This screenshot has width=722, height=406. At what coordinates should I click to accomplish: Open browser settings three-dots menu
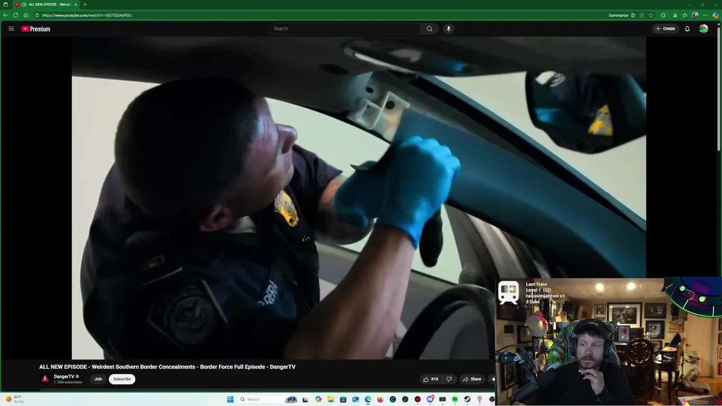(x=705, y=15)
